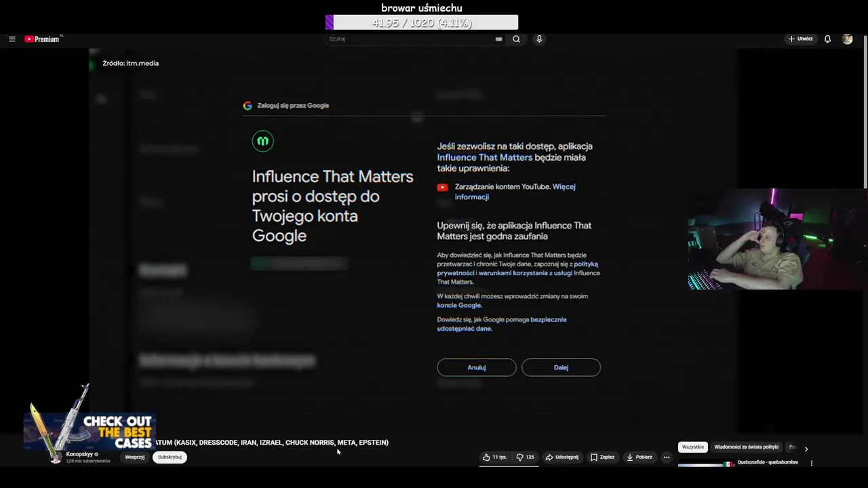This screenshot has height=488, width=868.
Task: Open notifications bell
Action: coord(827,39)
